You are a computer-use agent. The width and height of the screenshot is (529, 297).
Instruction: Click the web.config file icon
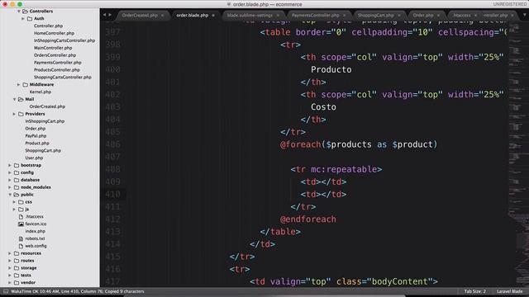21,246
